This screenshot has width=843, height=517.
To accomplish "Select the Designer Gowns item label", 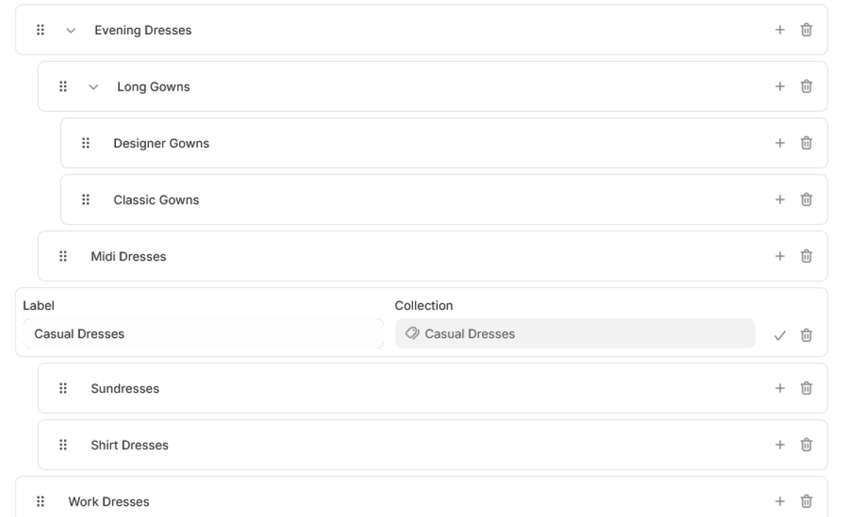I will [x=162, y=143].
